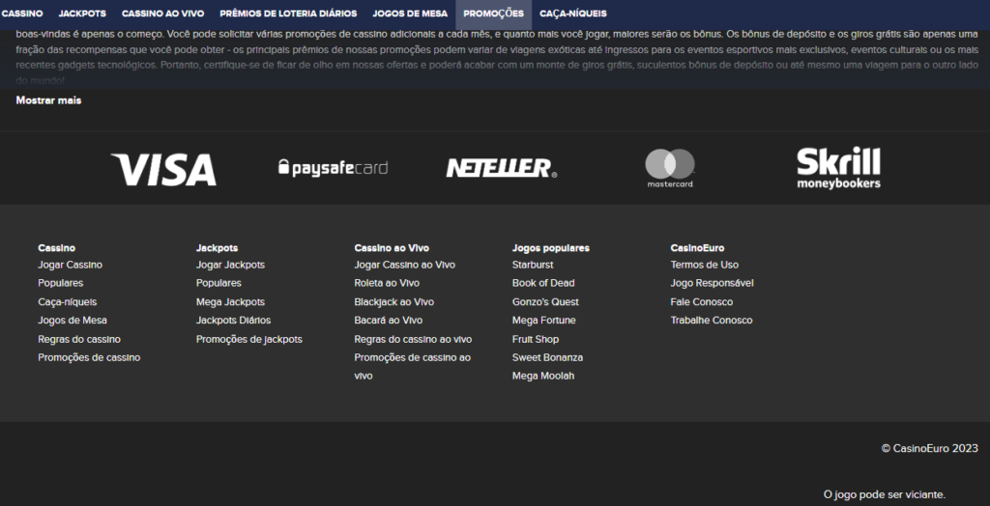The image size is (990, 506).
Task: Click the Mastercard logo
Action: pos(670,168)
